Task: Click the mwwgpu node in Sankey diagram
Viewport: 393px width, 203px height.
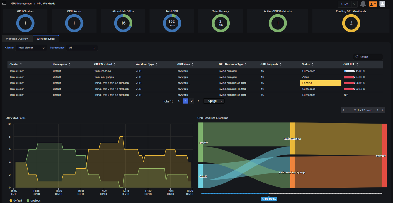Action: tap(384, 155)
